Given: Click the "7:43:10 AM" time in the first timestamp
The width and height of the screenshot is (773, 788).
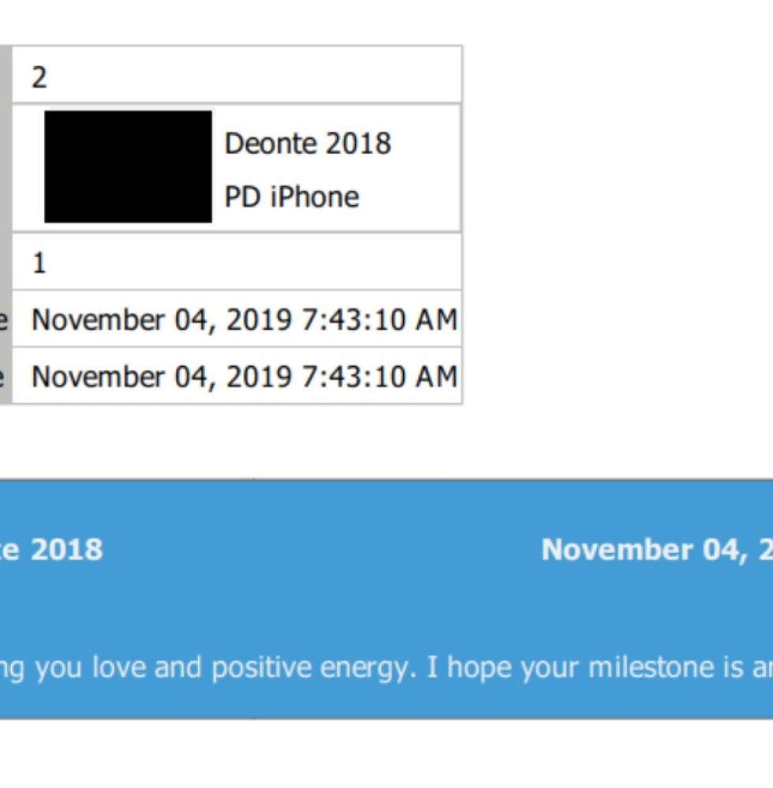Looking at the screenshot, I should pyautogui.click(x=379, y=319).
